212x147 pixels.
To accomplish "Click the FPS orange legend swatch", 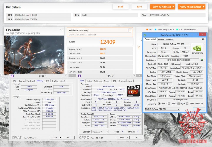I will click(x=147, y=30).
